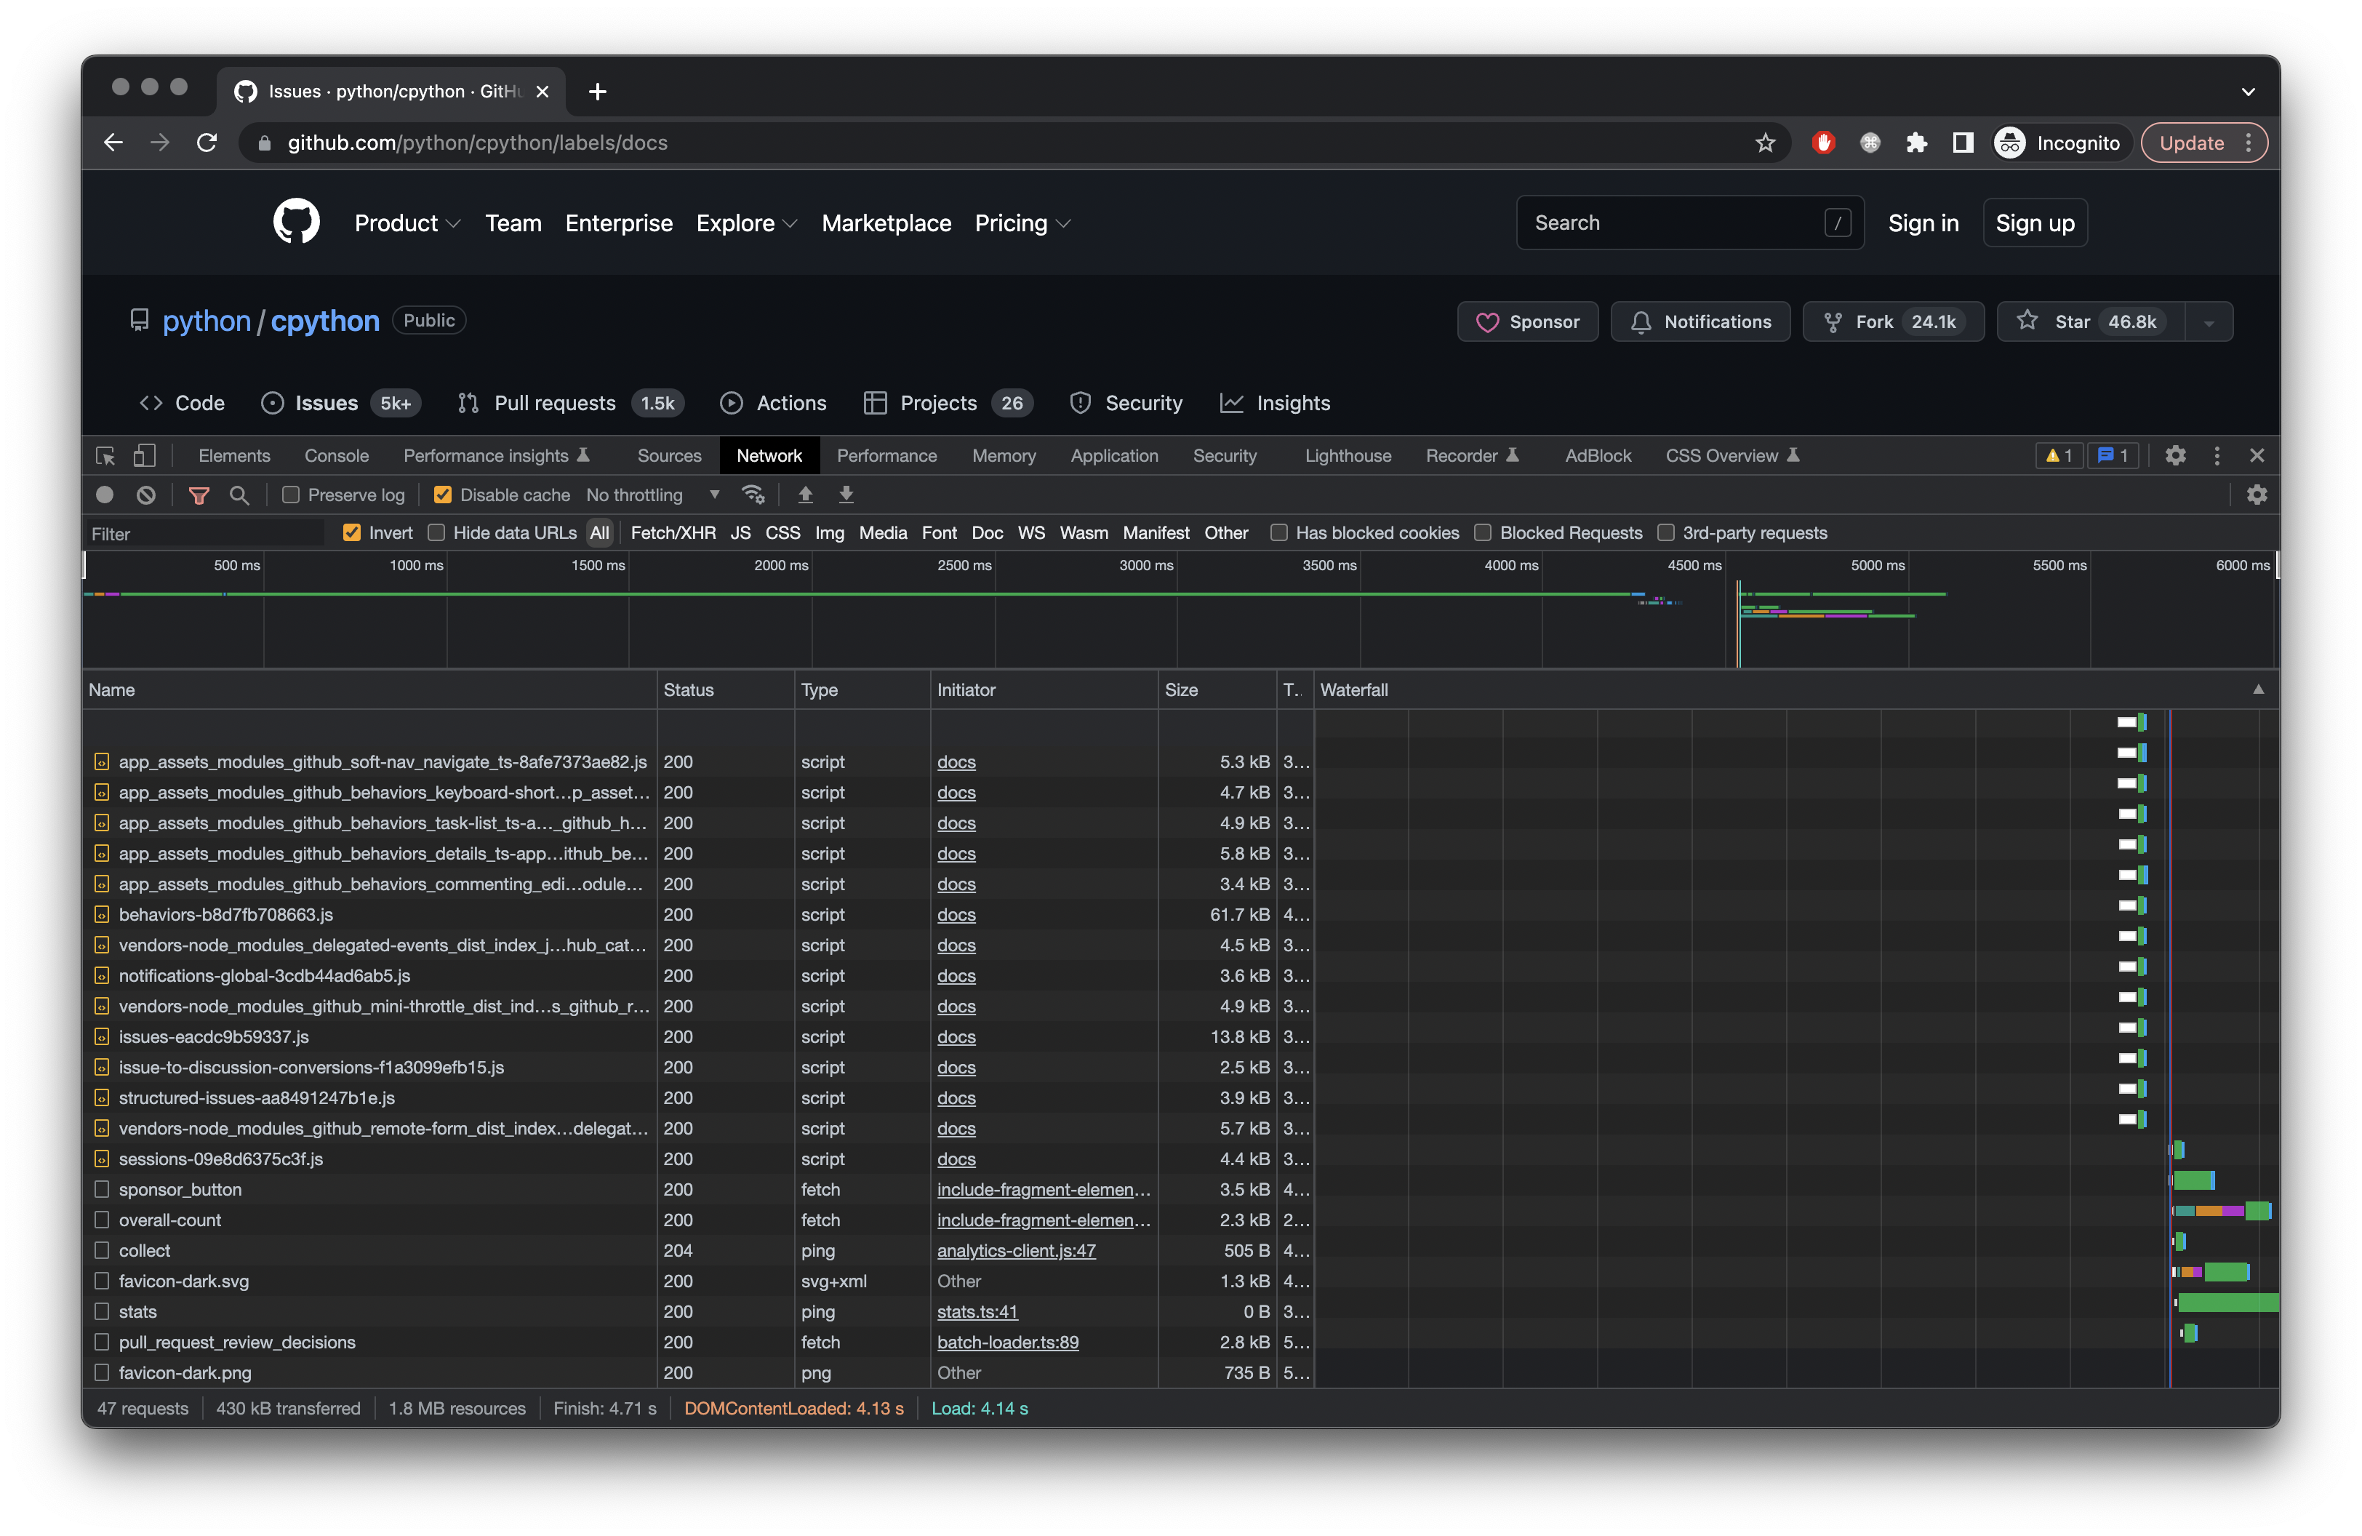2362x1536 pixels.
Task: Open network panel settings gear
Action: pos(2257,494)
